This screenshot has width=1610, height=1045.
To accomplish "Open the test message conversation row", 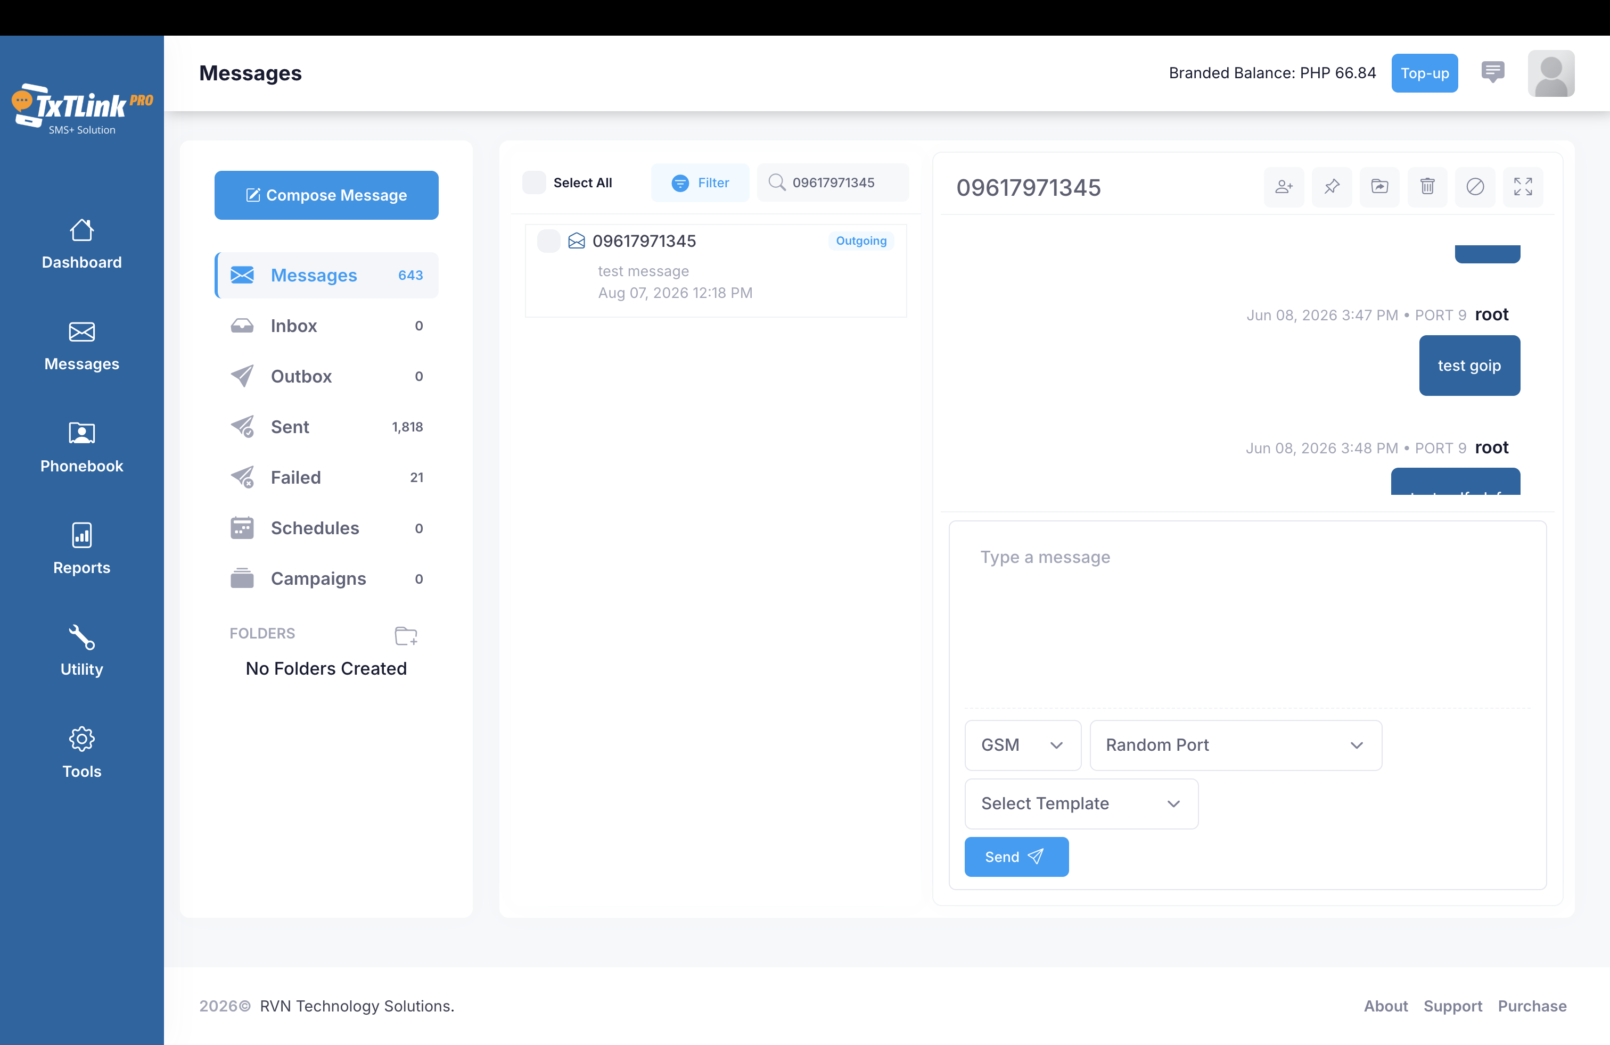I will pyautogui.click(x=716, y=270).
